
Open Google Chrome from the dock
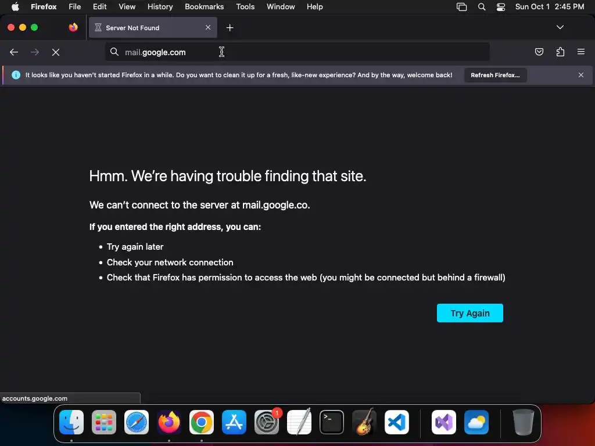202,422
